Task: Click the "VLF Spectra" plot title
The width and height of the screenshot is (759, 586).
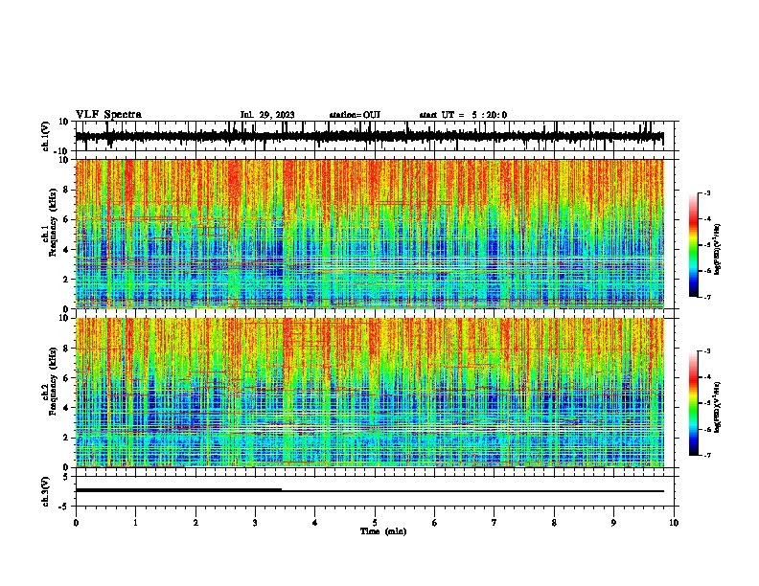Action: coord(108,115)
